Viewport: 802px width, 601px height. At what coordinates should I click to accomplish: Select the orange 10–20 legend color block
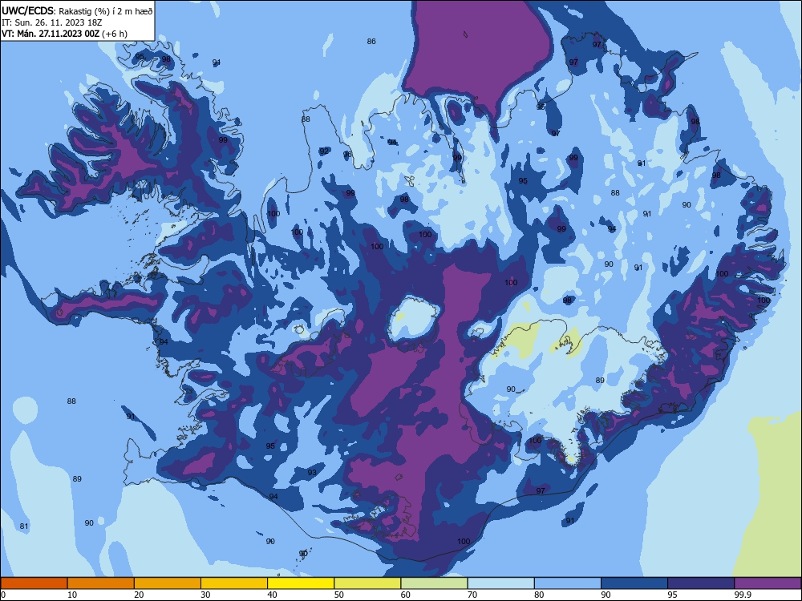[x=101, y=583]
